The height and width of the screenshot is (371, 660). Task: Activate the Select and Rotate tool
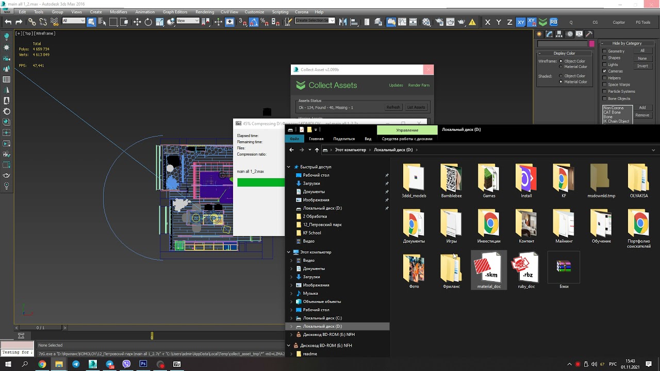point(148,22)
